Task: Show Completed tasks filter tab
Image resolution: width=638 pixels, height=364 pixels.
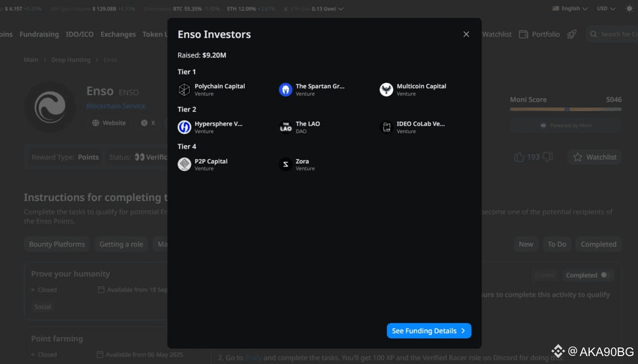Action: coord(599,244)
